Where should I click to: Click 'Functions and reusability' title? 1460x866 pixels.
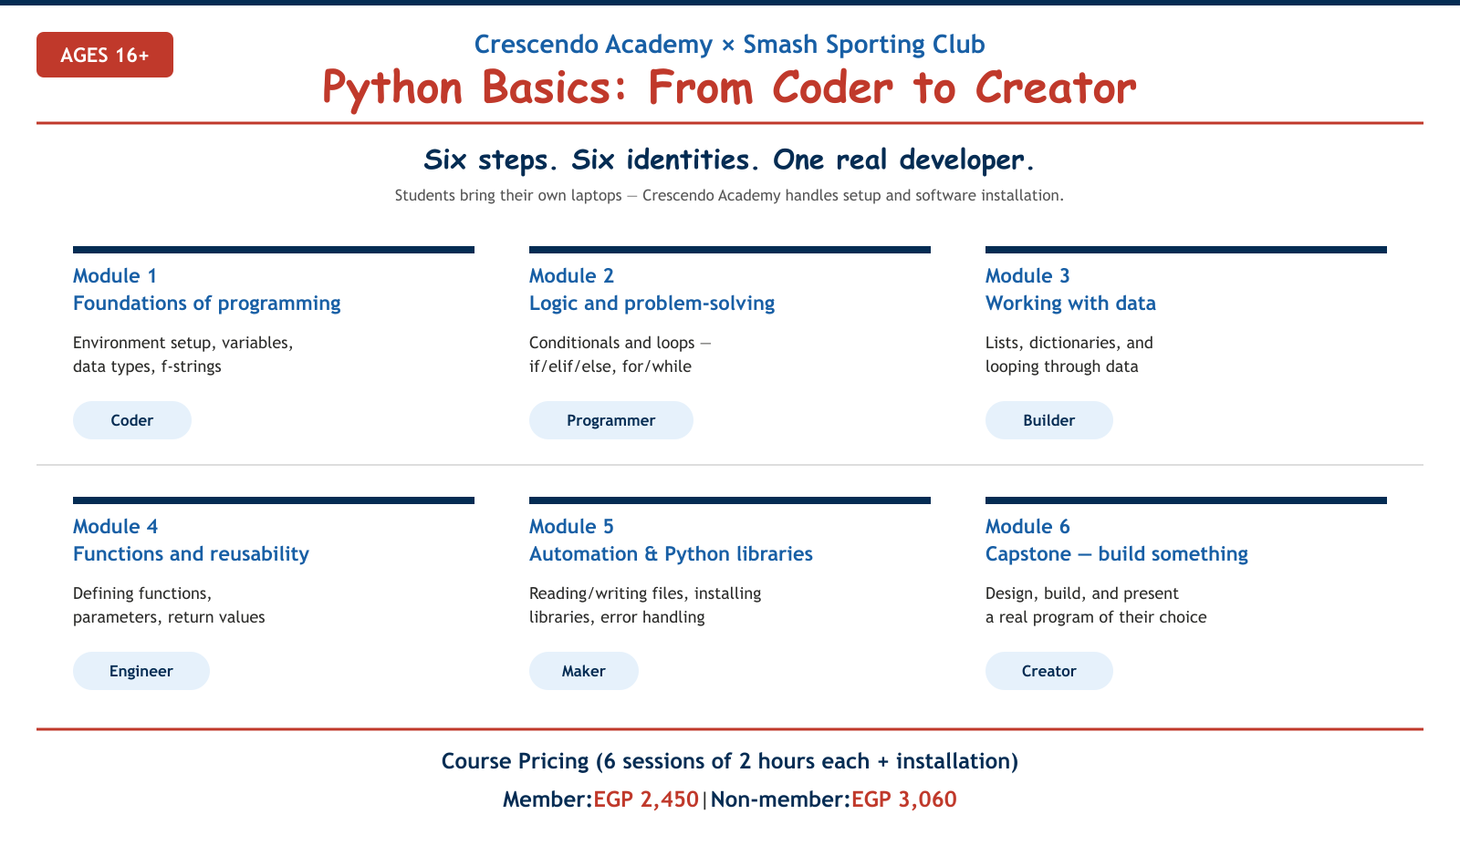(192, 553)
